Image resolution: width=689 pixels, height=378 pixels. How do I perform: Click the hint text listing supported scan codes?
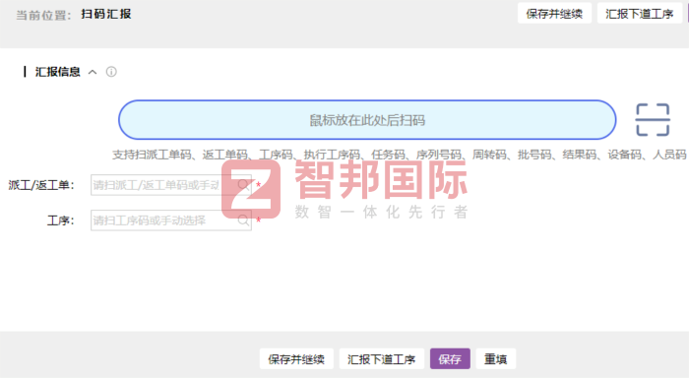399,155
